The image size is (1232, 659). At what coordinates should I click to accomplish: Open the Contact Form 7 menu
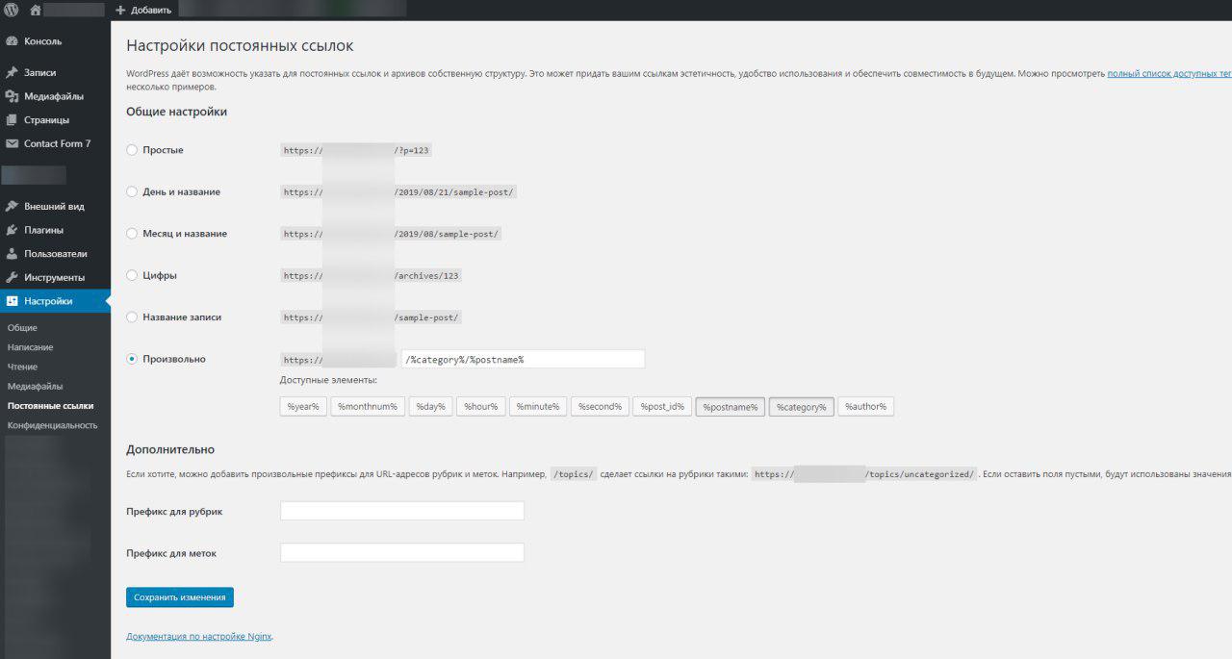(x=57, y=143)
